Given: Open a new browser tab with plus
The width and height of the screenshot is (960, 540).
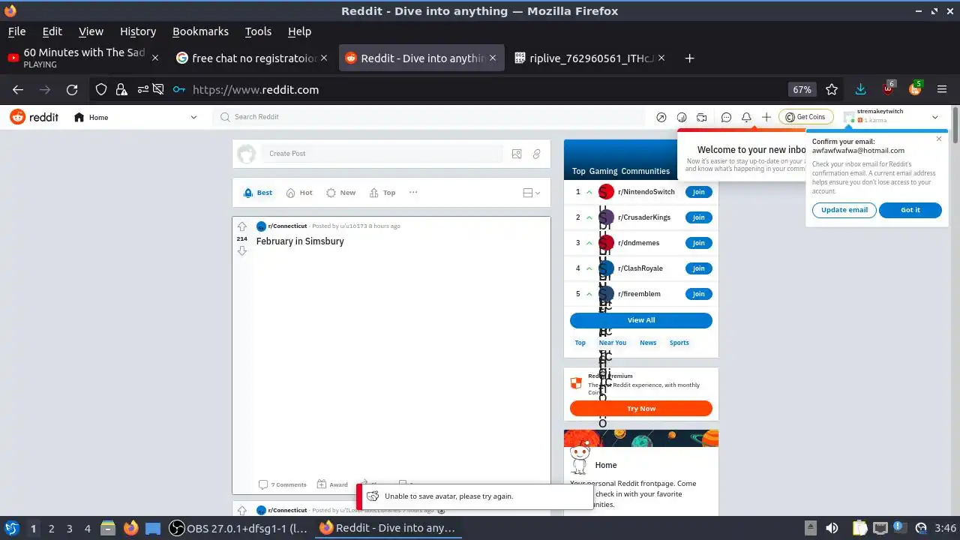Looking at the screenshot, I should point(689,58).
